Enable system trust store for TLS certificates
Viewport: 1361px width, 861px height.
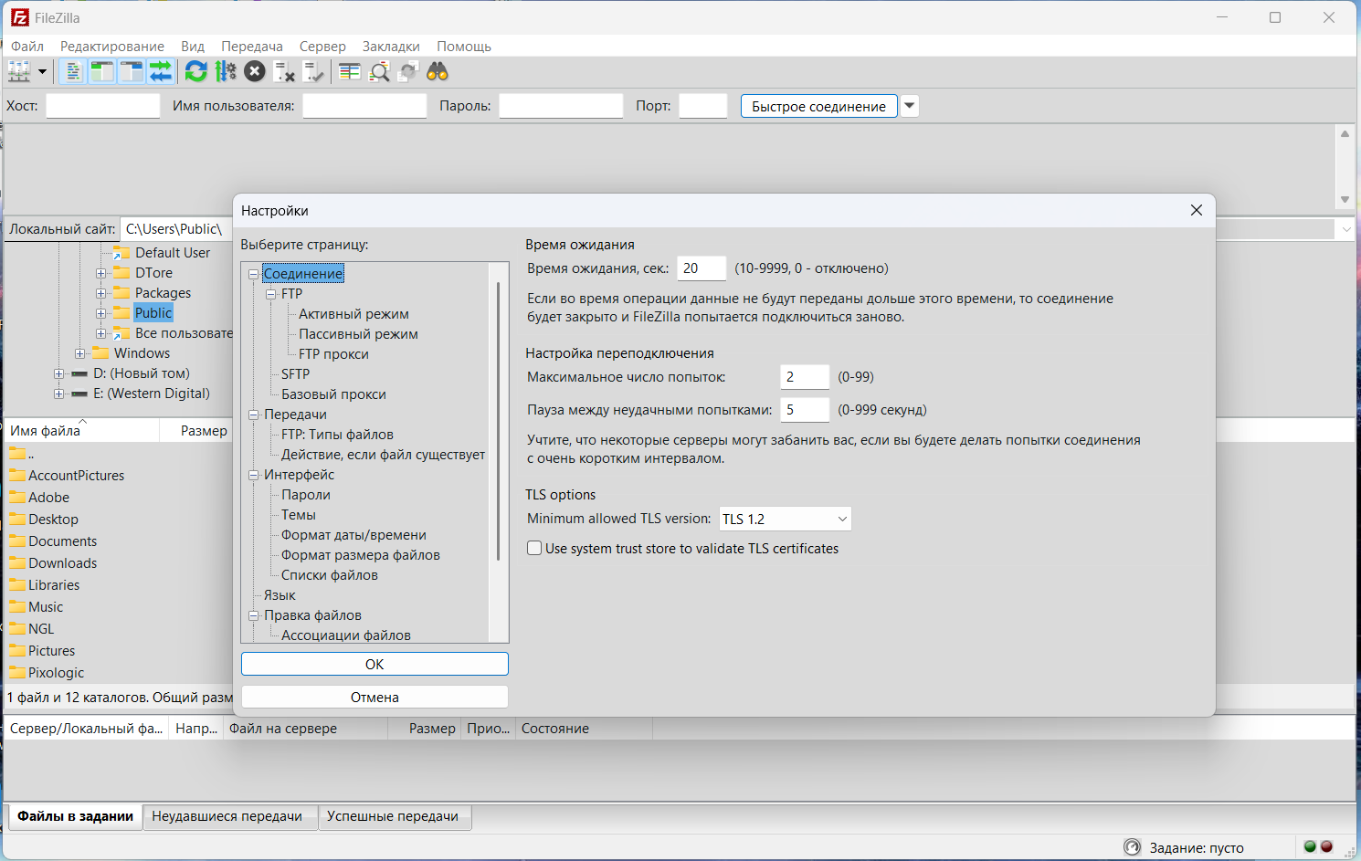(x=535, y=549)
